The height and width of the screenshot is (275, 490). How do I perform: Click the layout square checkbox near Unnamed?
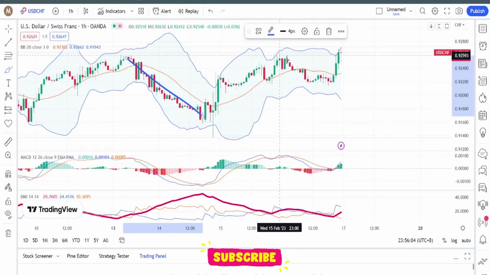(x=379, y=11)
